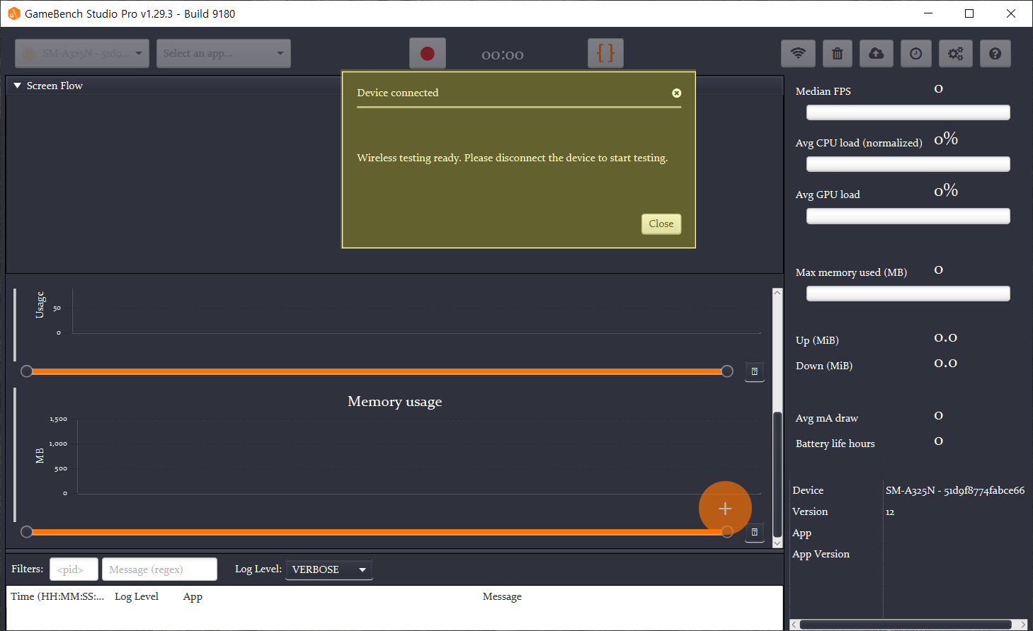Open the gears settings icon
Viewport: 1033px width, 631px height.
click(x=956, y=54)
